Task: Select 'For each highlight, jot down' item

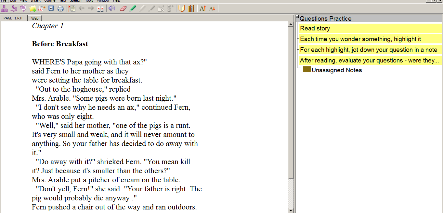Action: tap(370, 50)
